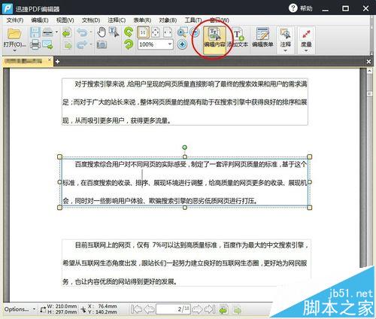376x319 pixels.
Task: Click the Print icon
Action: (x=35, y=44)
